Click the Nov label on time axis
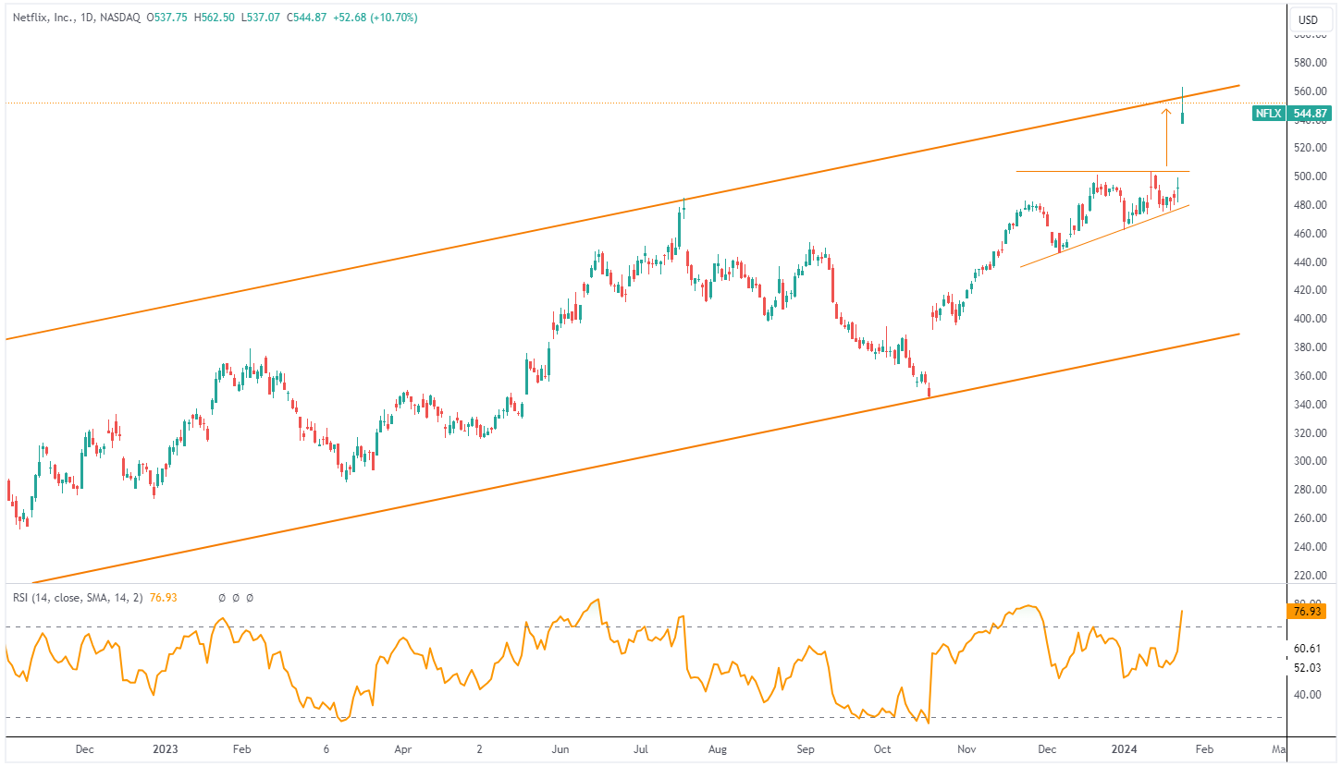Viewport: 1342px width, 766px height. tap(966, 748)
